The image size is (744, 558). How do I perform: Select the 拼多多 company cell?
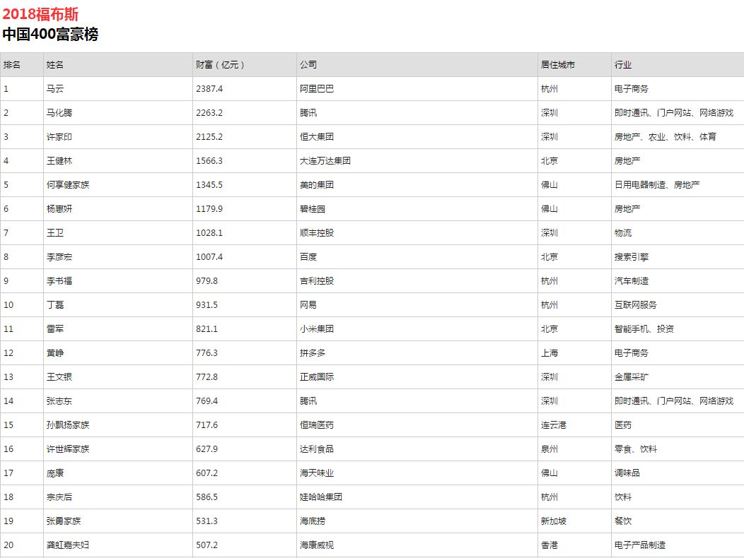click(x=313, y=353)
